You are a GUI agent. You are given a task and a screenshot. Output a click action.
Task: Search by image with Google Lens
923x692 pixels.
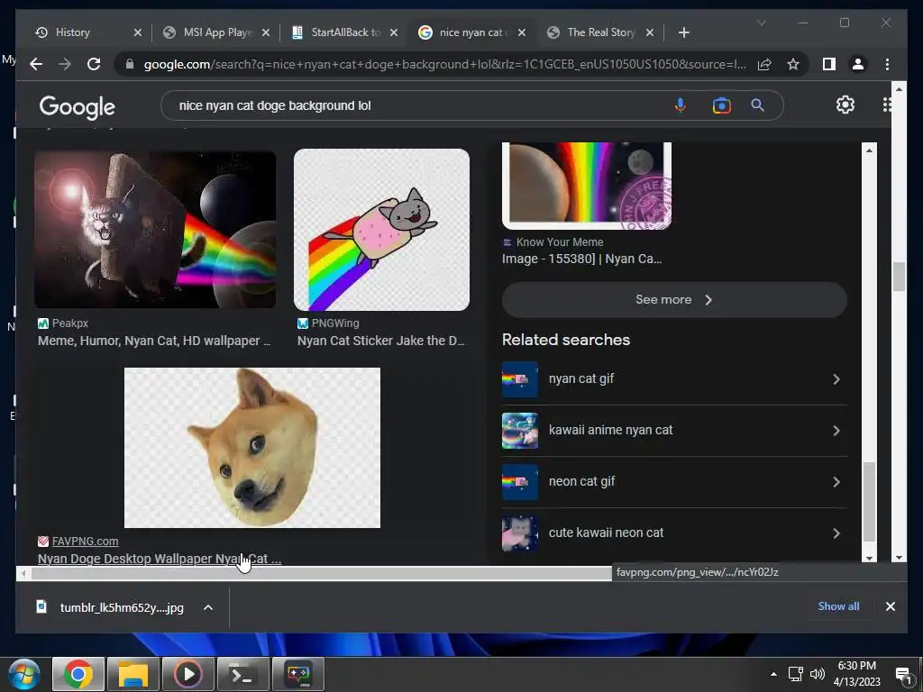[x=721, y=105]
